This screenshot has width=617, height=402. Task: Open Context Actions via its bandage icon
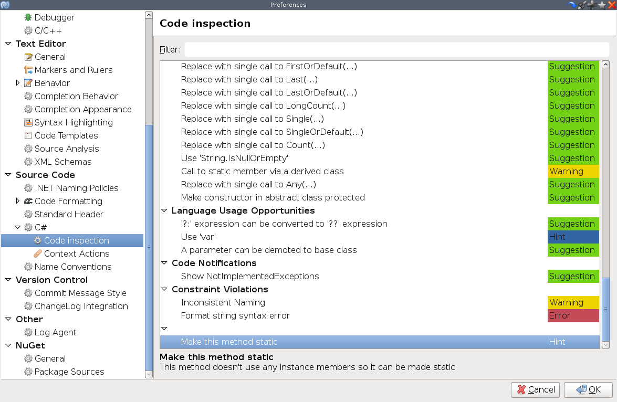click(x=38, y=253)
